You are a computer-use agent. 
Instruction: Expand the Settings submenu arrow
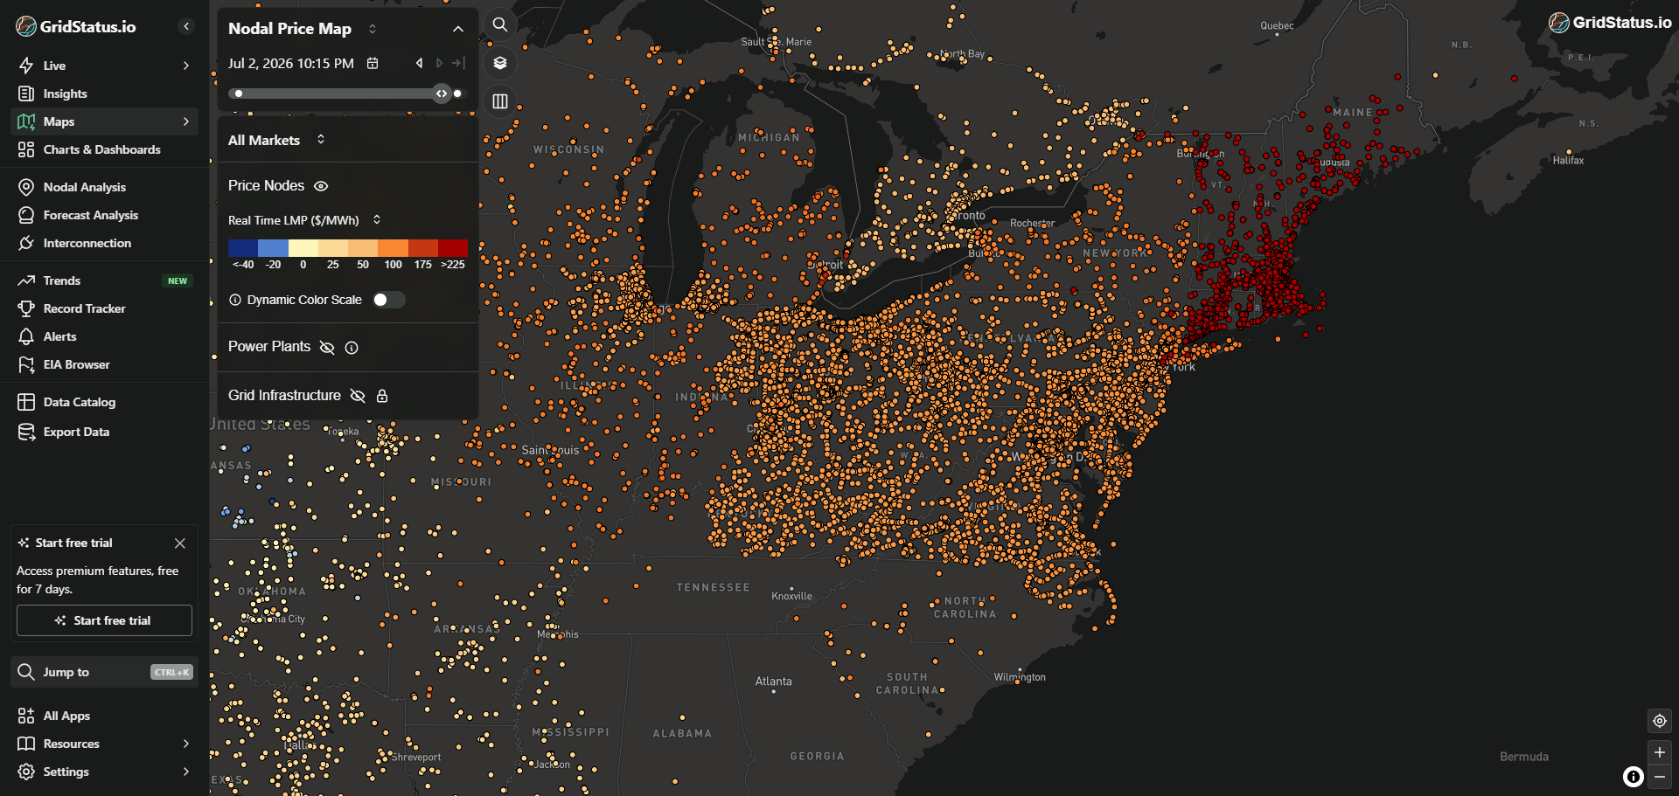point(186,772)
